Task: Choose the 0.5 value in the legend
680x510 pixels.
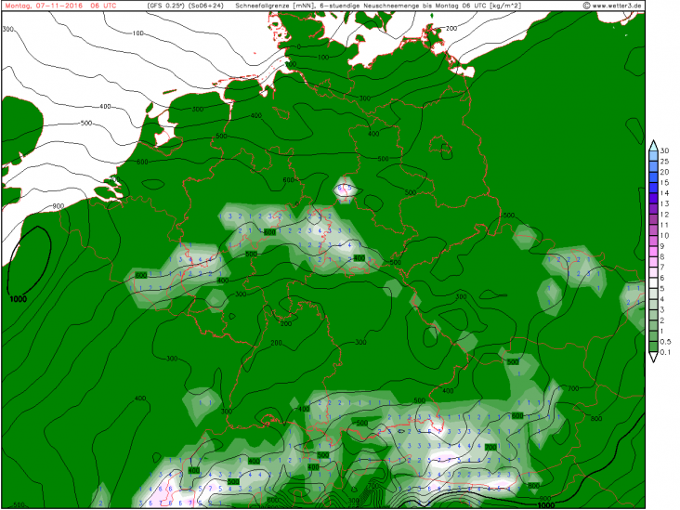Action: [666, 340]
